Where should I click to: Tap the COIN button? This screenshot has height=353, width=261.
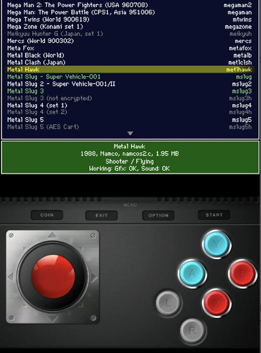click(x=47, y=215)
